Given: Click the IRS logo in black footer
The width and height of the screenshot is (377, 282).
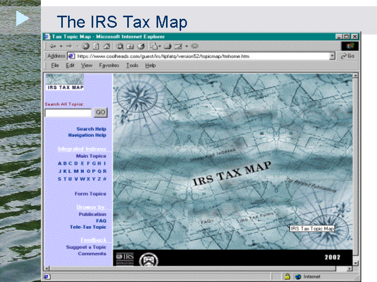Looking at the screenshot, I should (x=125, y=258).
